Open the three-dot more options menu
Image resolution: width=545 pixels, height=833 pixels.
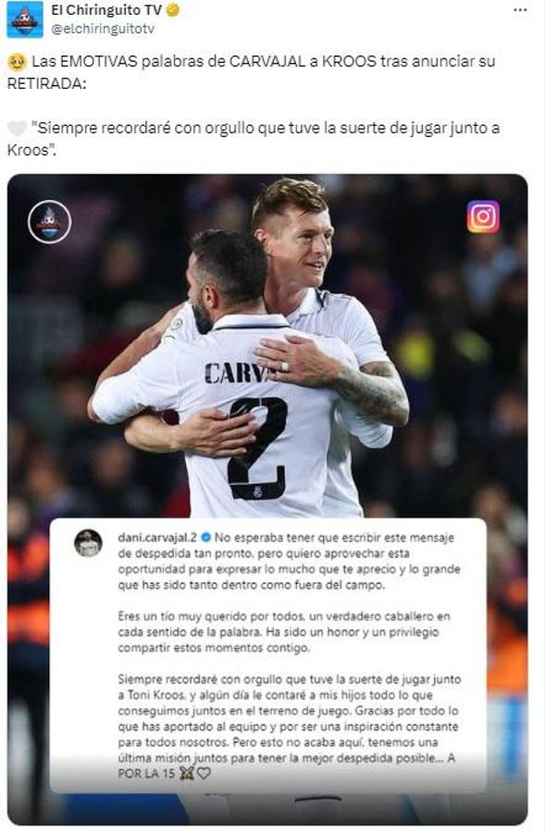(x=520, y=10)
